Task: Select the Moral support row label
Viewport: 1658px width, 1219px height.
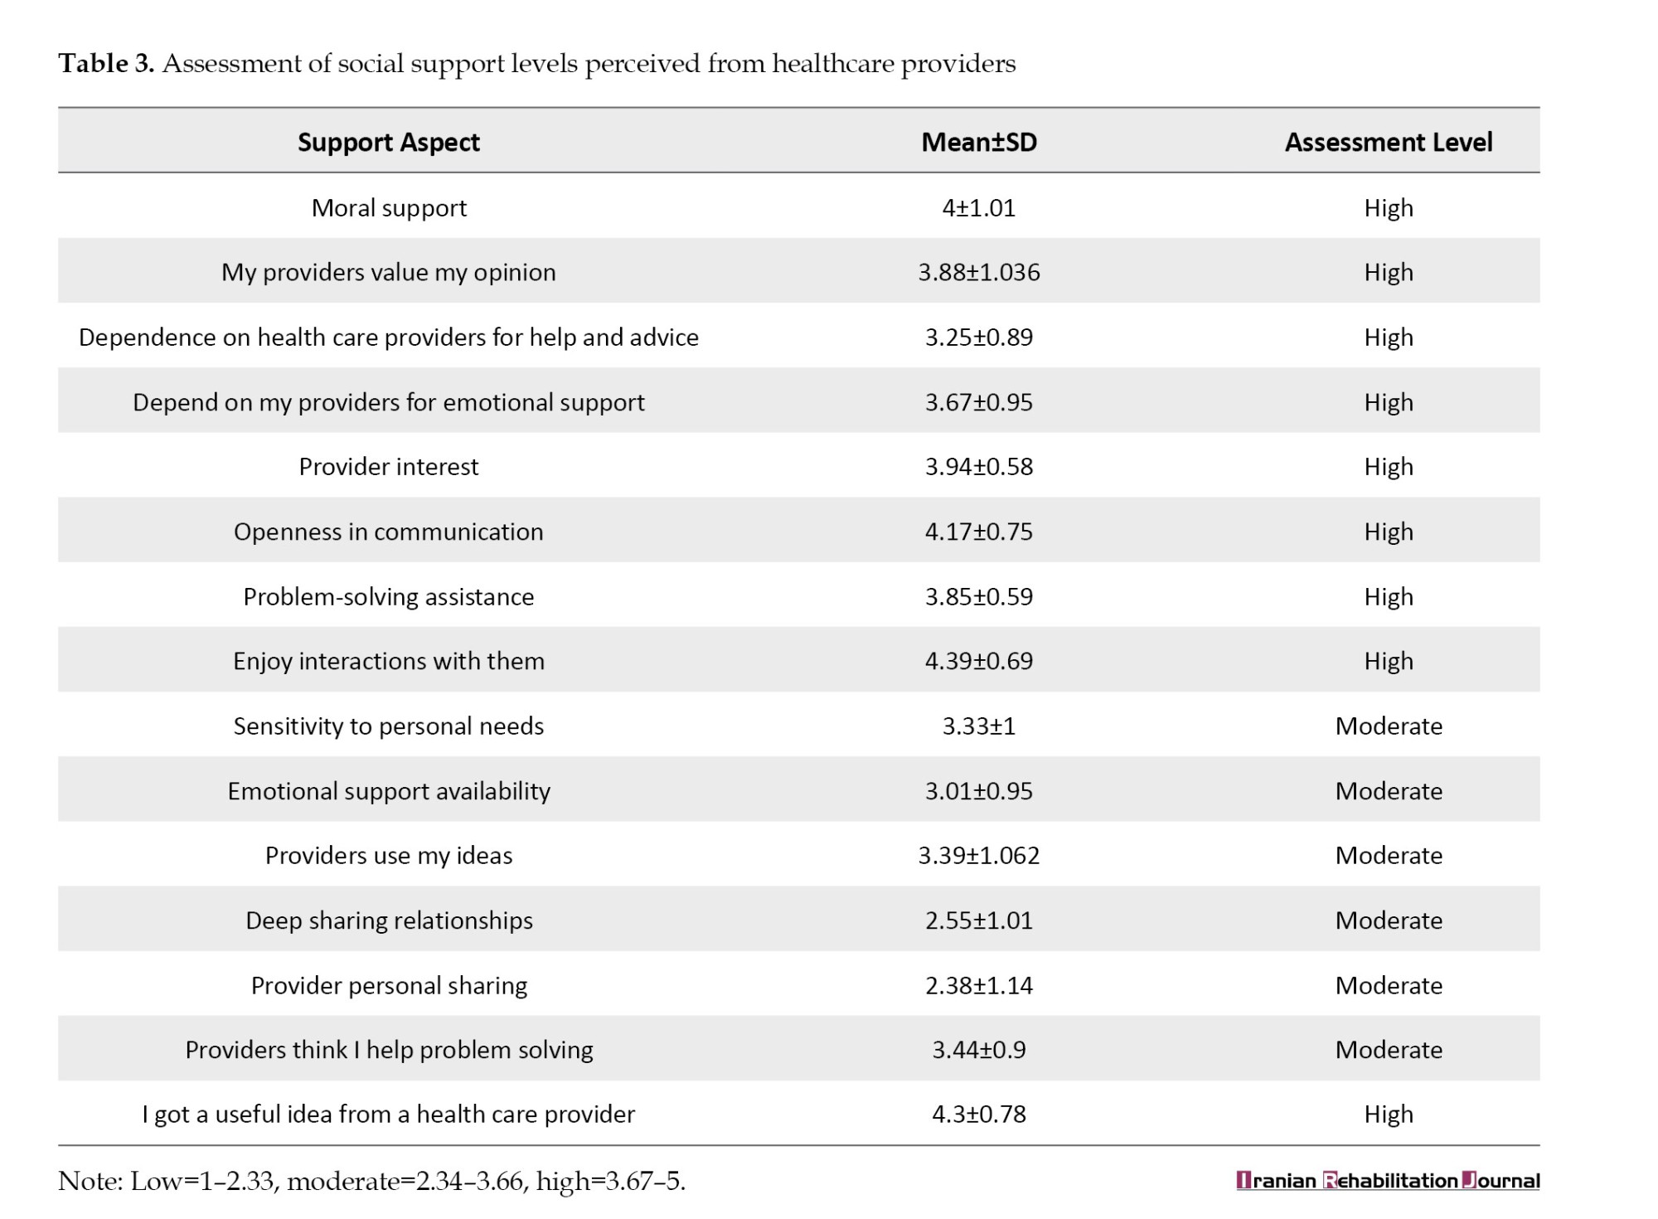Action: click(388, 207)
